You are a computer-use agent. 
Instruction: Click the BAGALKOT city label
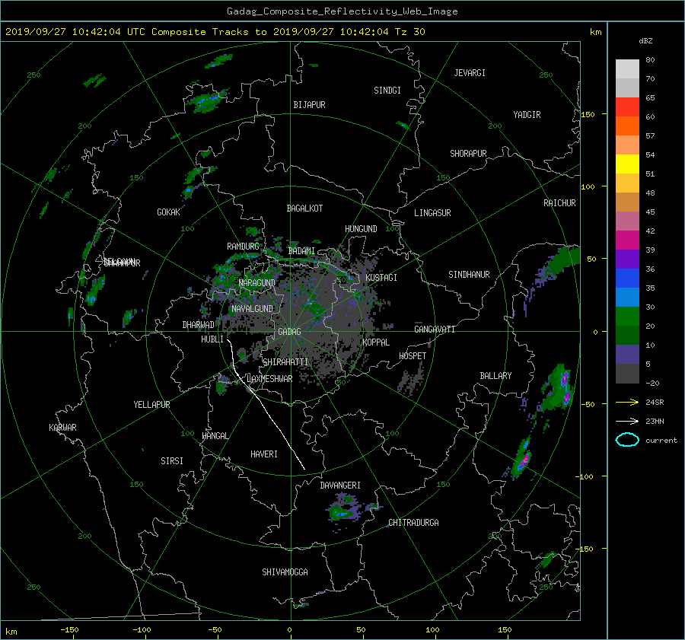pos(304,209)
